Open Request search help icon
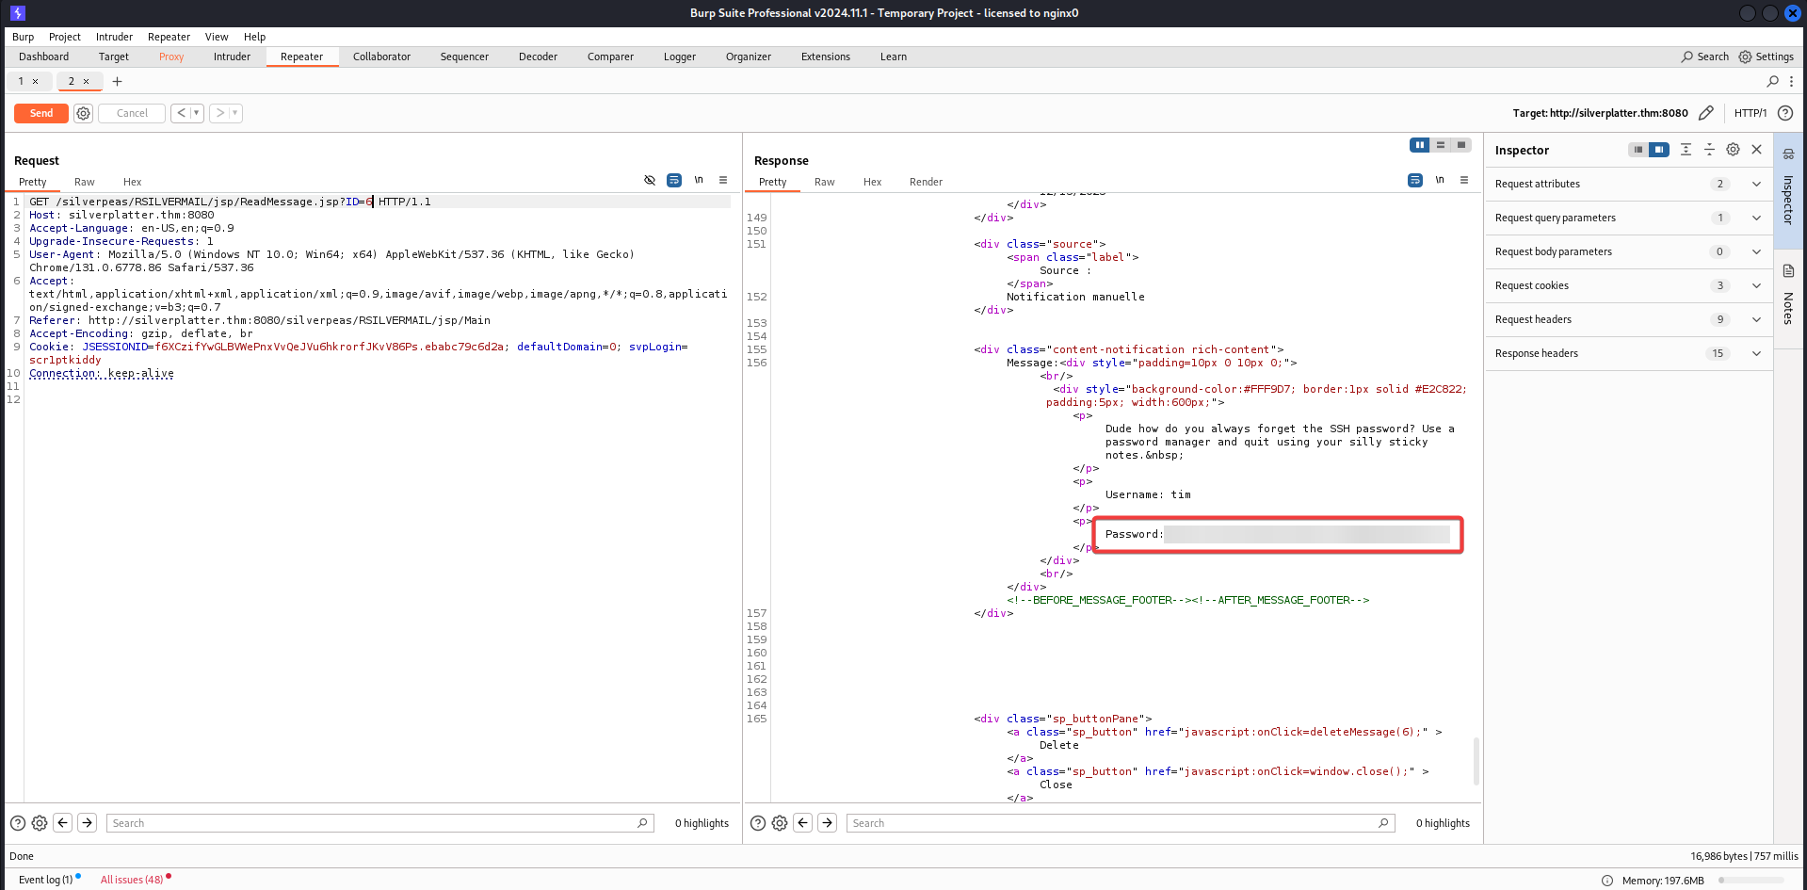This screenshot has width=1807, height=890. (x=17, y=823)
